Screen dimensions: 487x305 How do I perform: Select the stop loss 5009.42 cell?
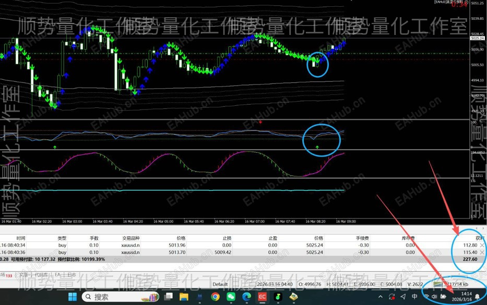(x=223, y=252)
